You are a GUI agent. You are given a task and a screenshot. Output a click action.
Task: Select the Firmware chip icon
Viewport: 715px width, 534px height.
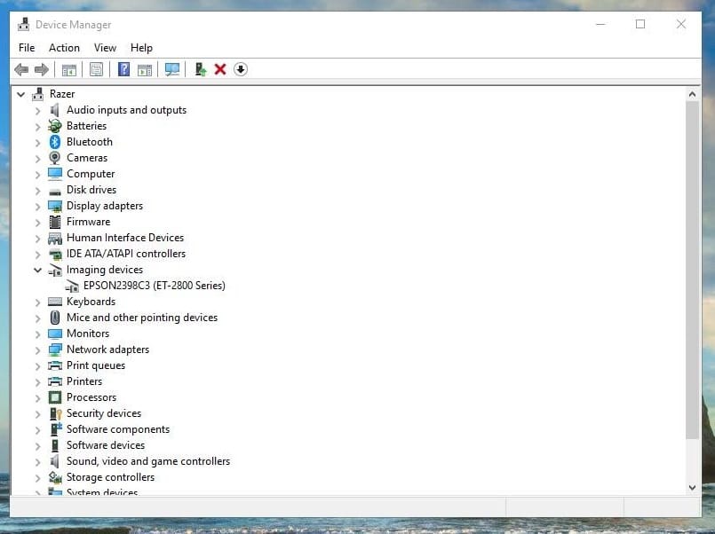(55, 222)
